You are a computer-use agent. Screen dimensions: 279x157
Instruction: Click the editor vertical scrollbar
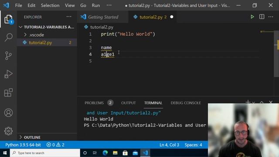276,54
